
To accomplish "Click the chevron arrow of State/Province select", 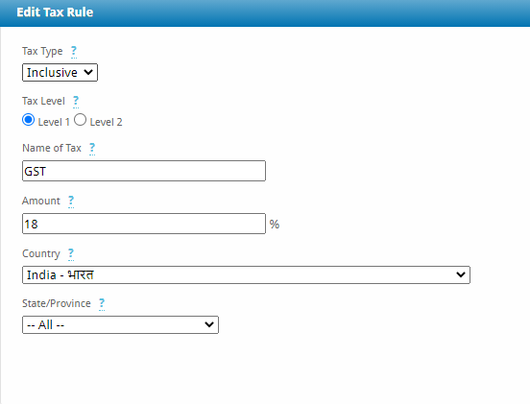I will point(209,325).
